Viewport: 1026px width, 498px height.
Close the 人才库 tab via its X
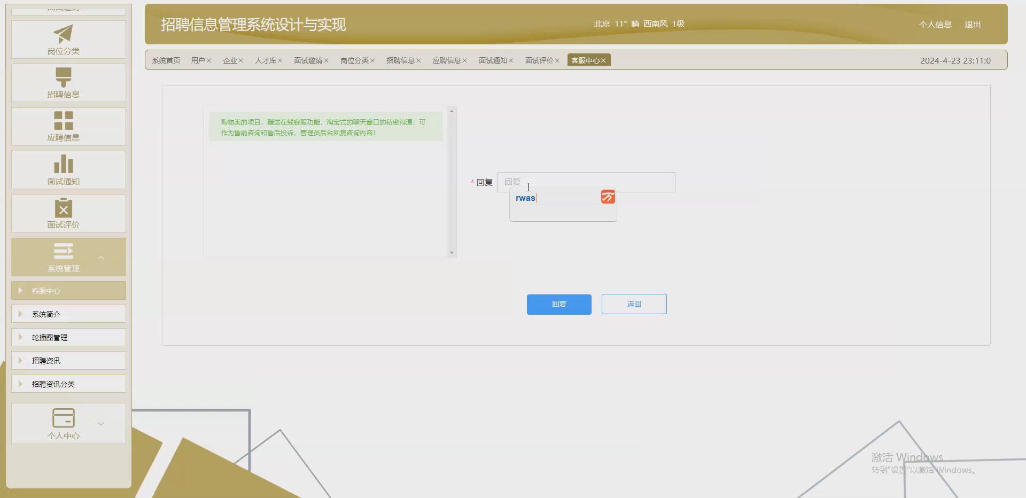(x=279, y=60)
